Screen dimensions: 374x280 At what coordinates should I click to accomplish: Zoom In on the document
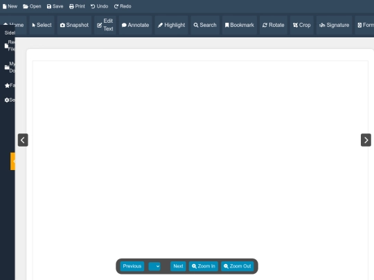pos(204,266)
